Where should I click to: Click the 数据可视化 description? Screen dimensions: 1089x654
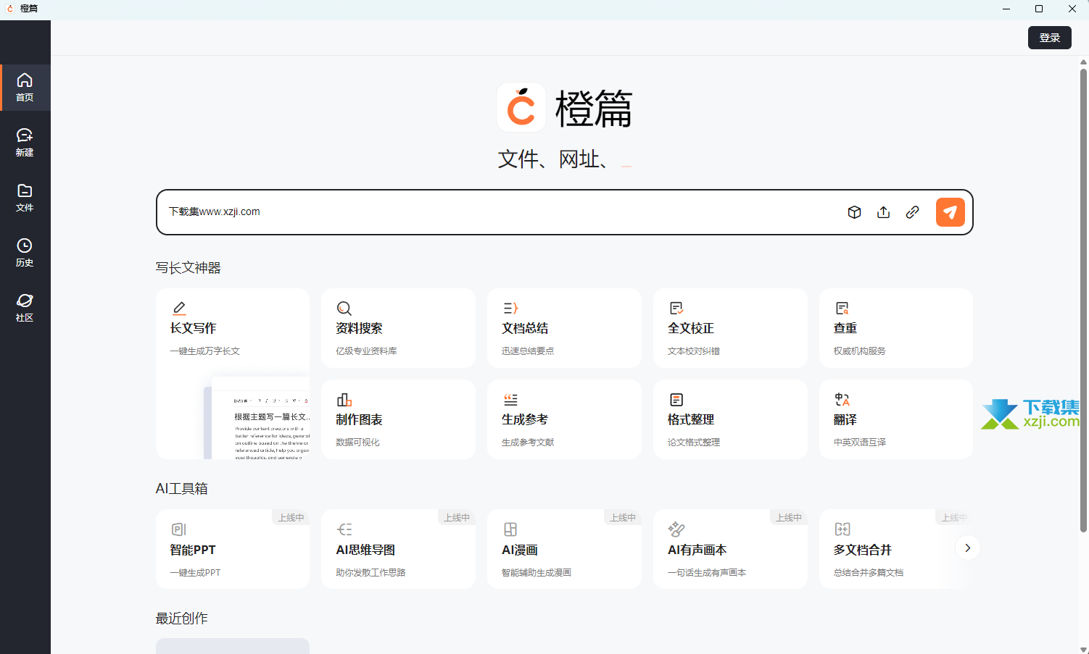coord(357,443)
